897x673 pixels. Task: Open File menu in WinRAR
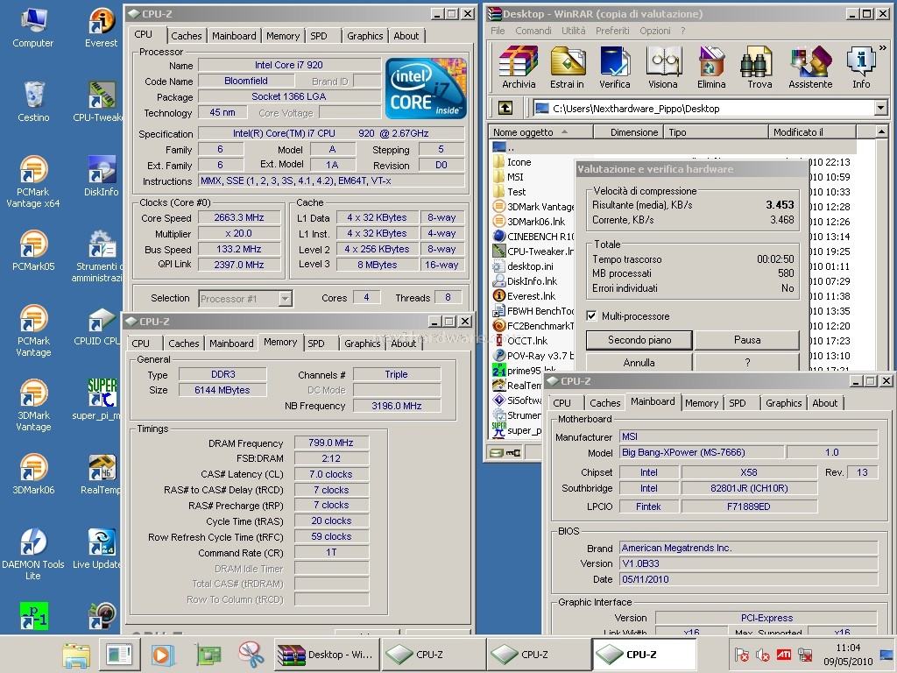pos(498,31)
